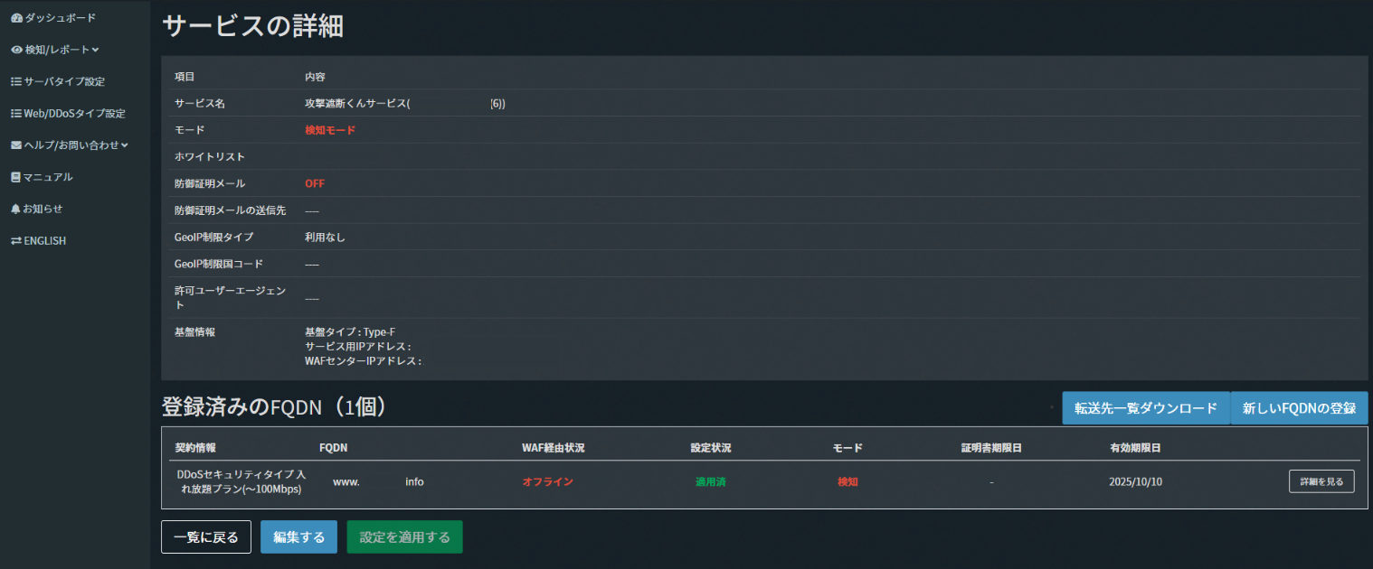Click the book icon beside マニュアル
1373x569 pixels.
click(15, 177)
